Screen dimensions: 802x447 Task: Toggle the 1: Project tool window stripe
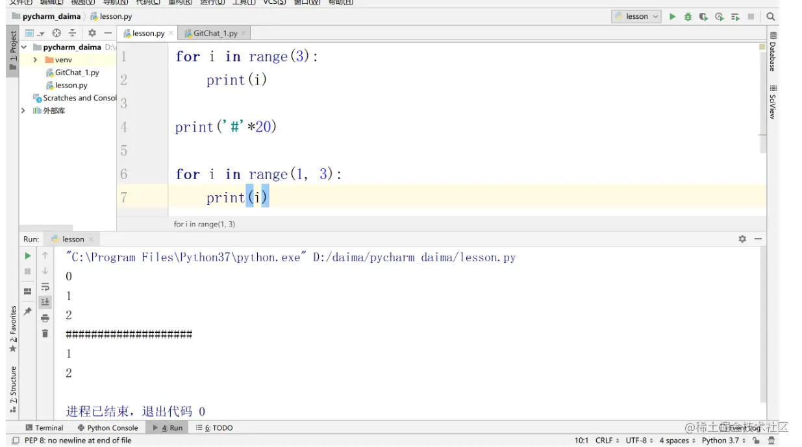[x=12, y=51]
